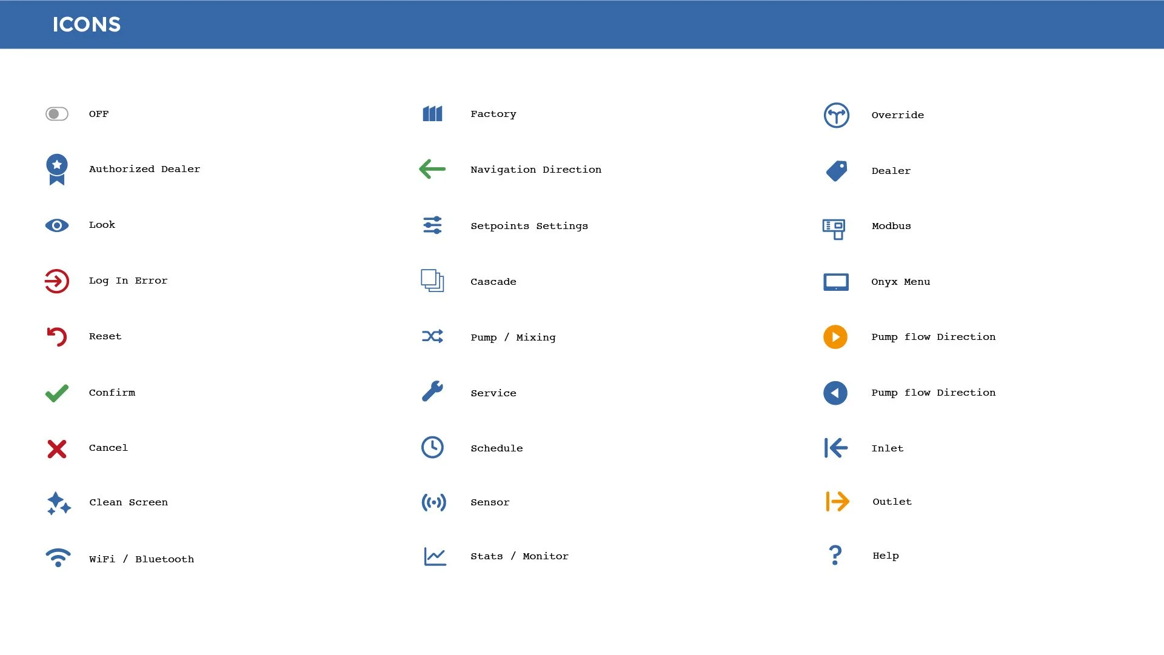Click the green Navigation Direction arrow
Viewport: 1164px width, 655px height.
point(432,169)
